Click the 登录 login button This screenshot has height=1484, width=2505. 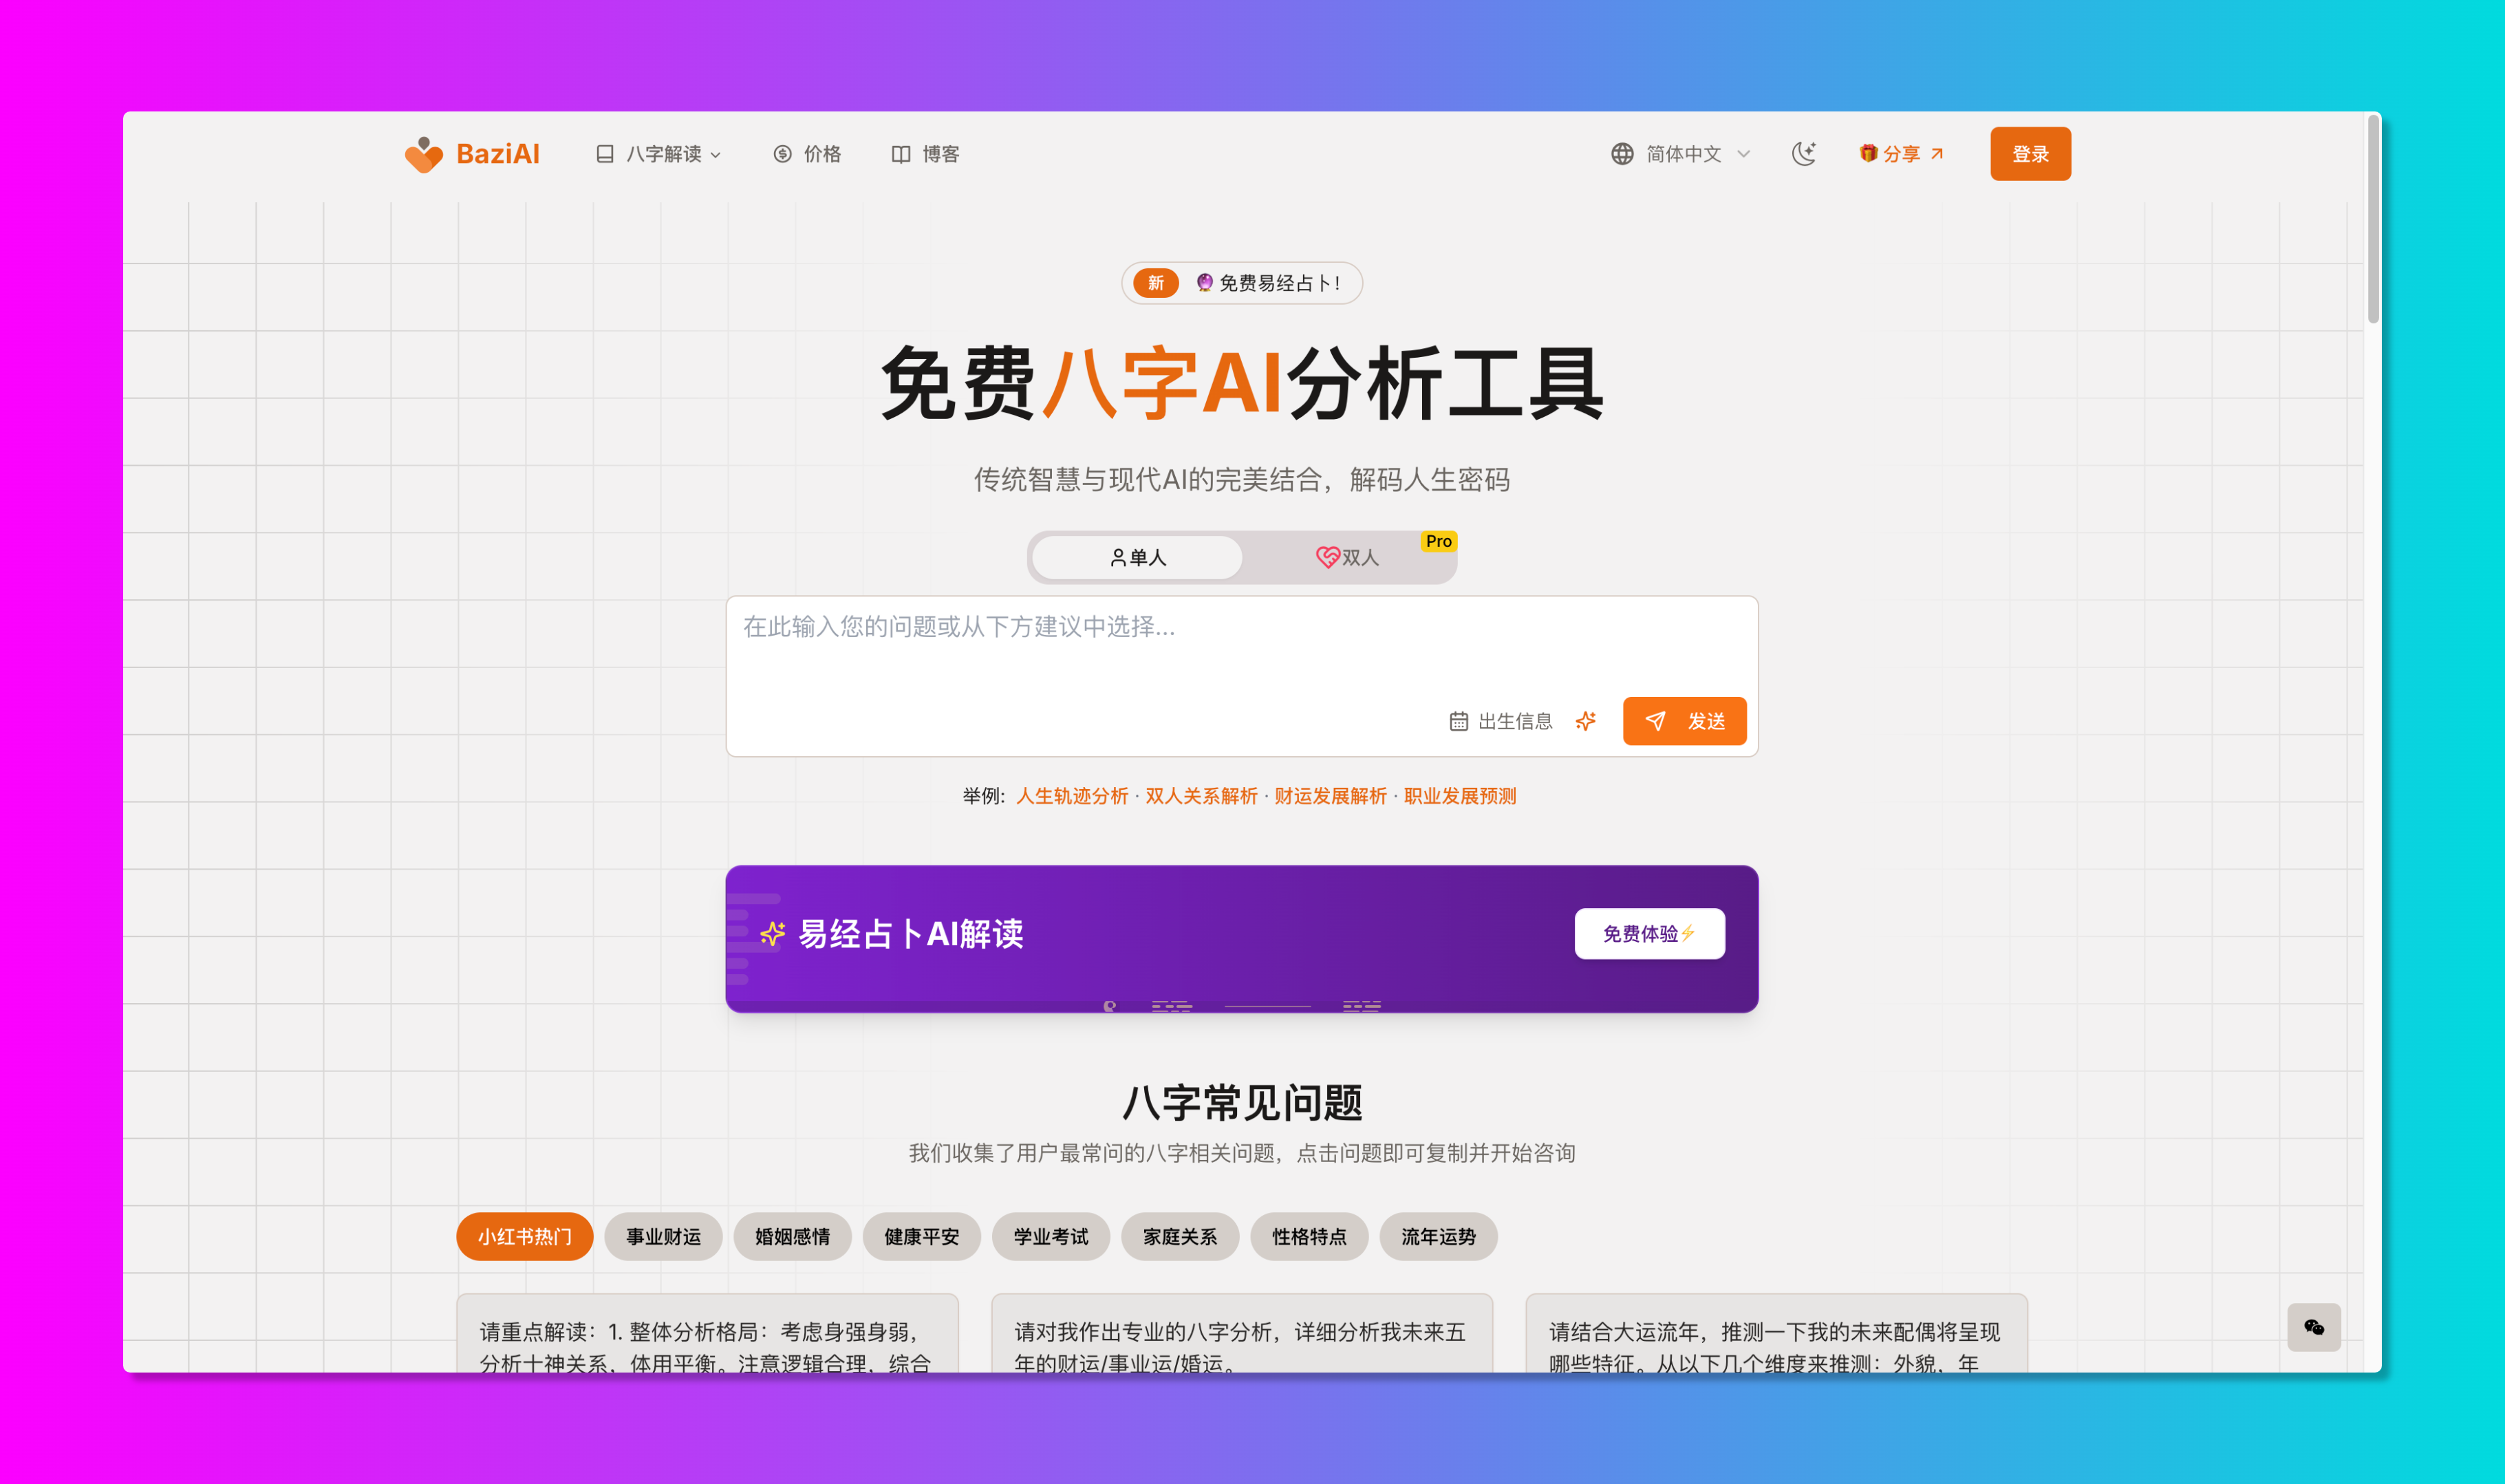click(2030, 154)
